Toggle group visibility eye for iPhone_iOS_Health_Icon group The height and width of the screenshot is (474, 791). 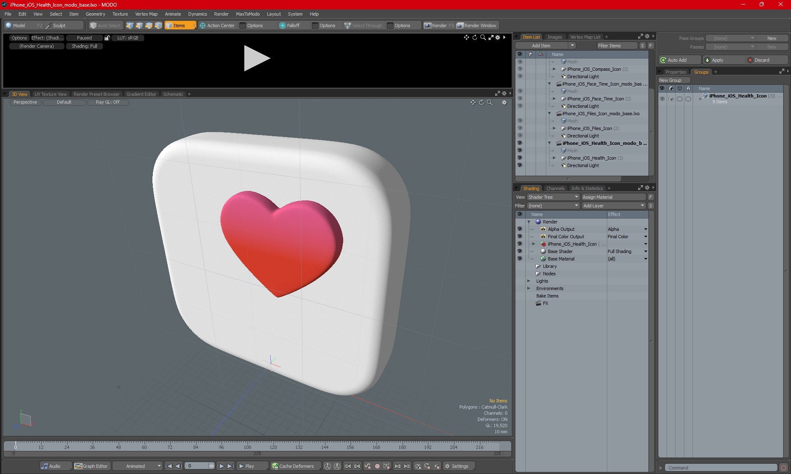[662, 99]
